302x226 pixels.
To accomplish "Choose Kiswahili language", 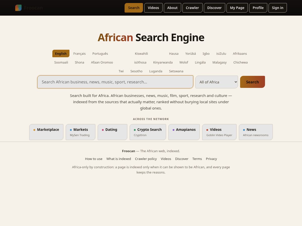I will [x=141, y=53].
